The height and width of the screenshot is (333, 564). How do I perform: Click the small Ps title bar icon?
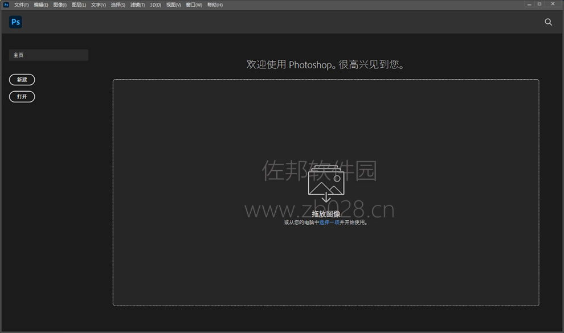[6, 5]
